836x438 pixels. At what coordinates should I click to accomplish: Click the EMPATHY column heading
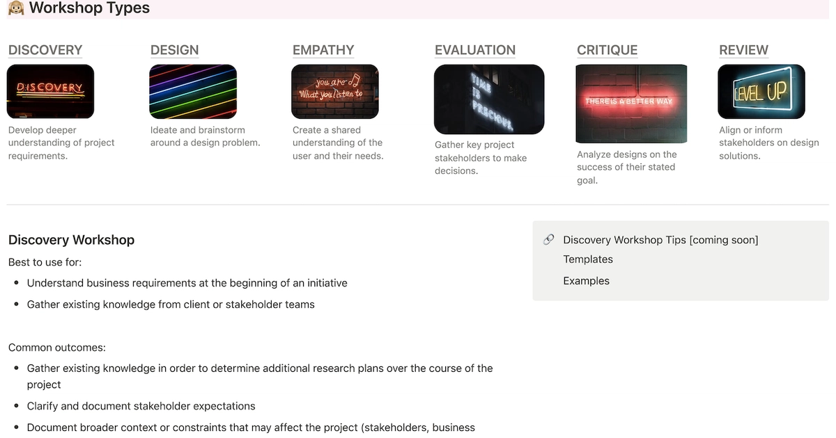tap(323, 49)
